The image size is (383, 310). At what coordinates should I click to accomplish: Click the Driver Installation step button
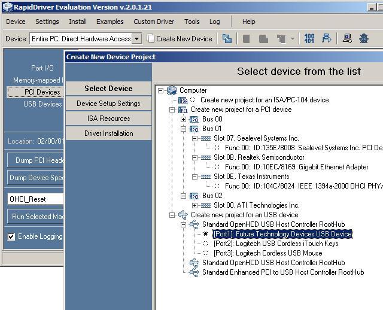(x=108, y=133)
